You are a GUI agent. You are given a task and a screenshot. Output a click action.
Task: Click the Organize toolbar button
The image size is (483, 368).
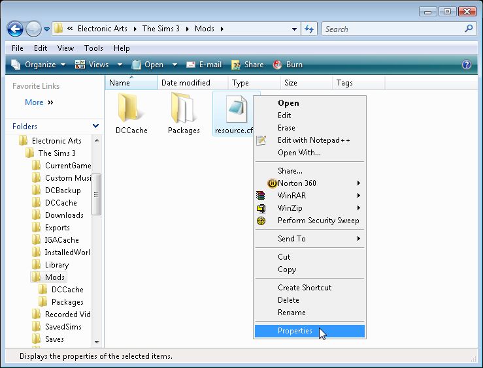38,65
